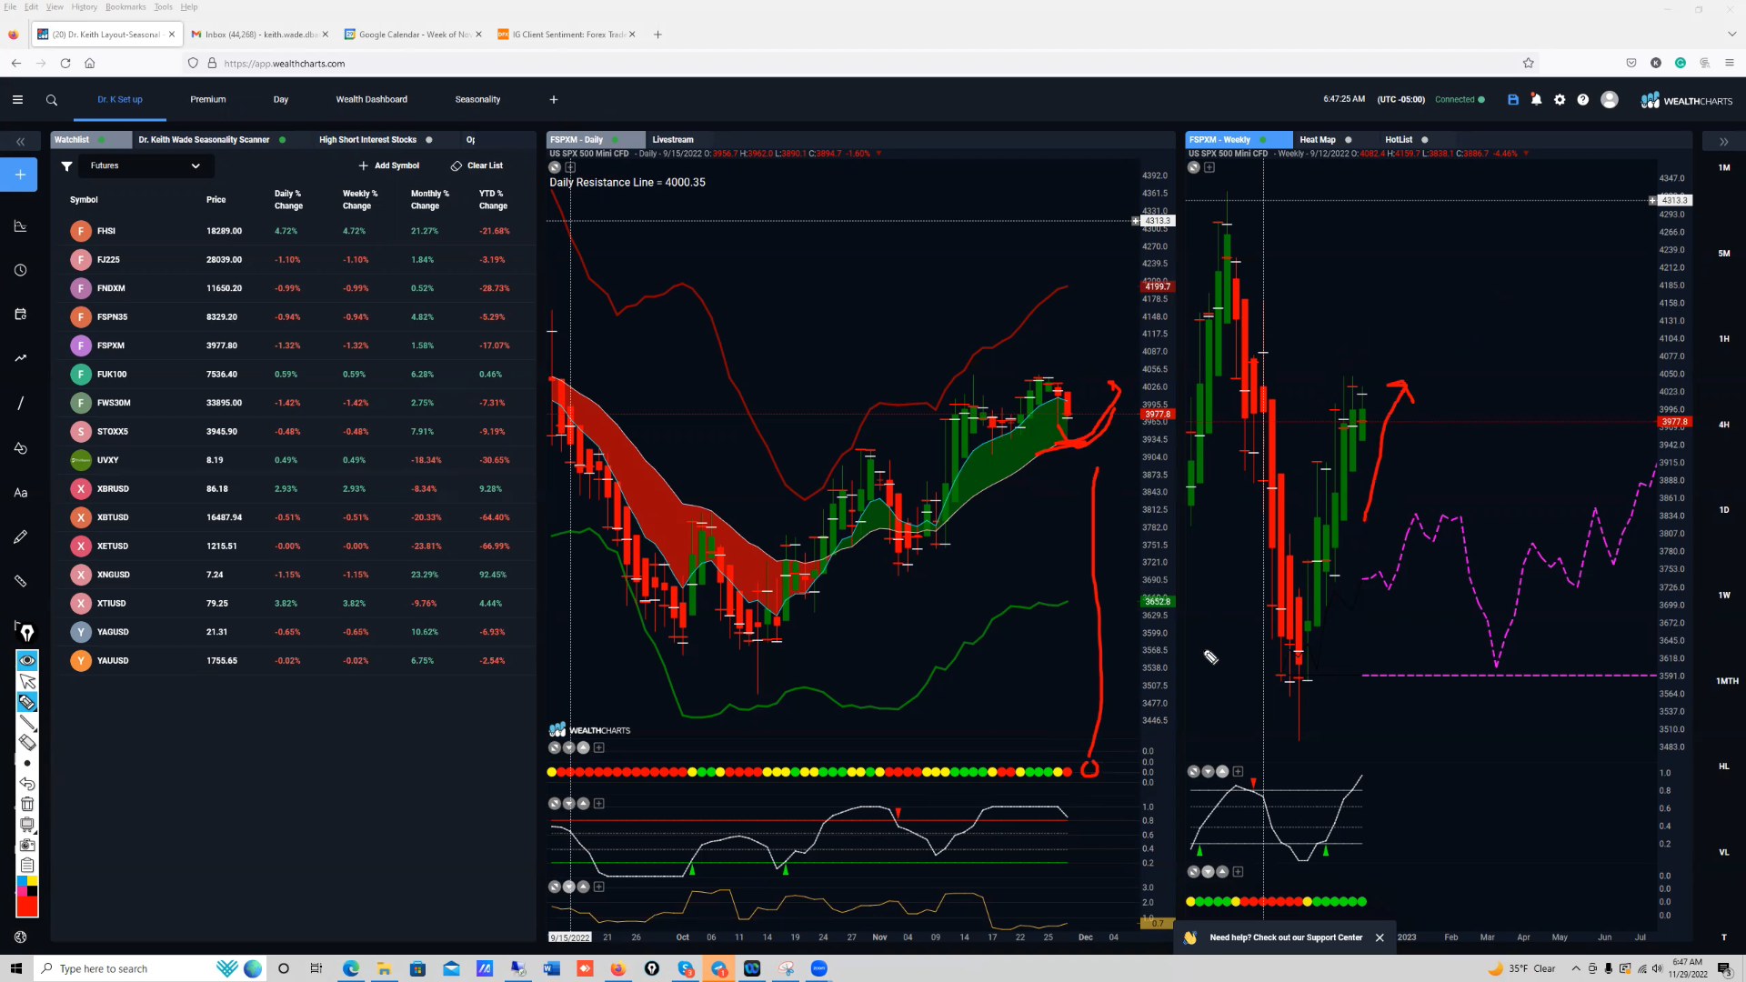Click the globe icon at sidebar bottom
This screenshot has height=982, width=1746.
point(21,937)
